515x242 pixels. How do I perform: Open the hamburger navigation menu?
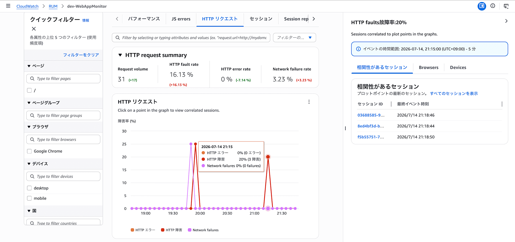pyautogui.click(x=8, y=6)
